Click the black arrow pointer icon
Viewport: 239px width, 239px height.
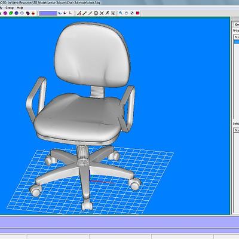coord(65,13)
